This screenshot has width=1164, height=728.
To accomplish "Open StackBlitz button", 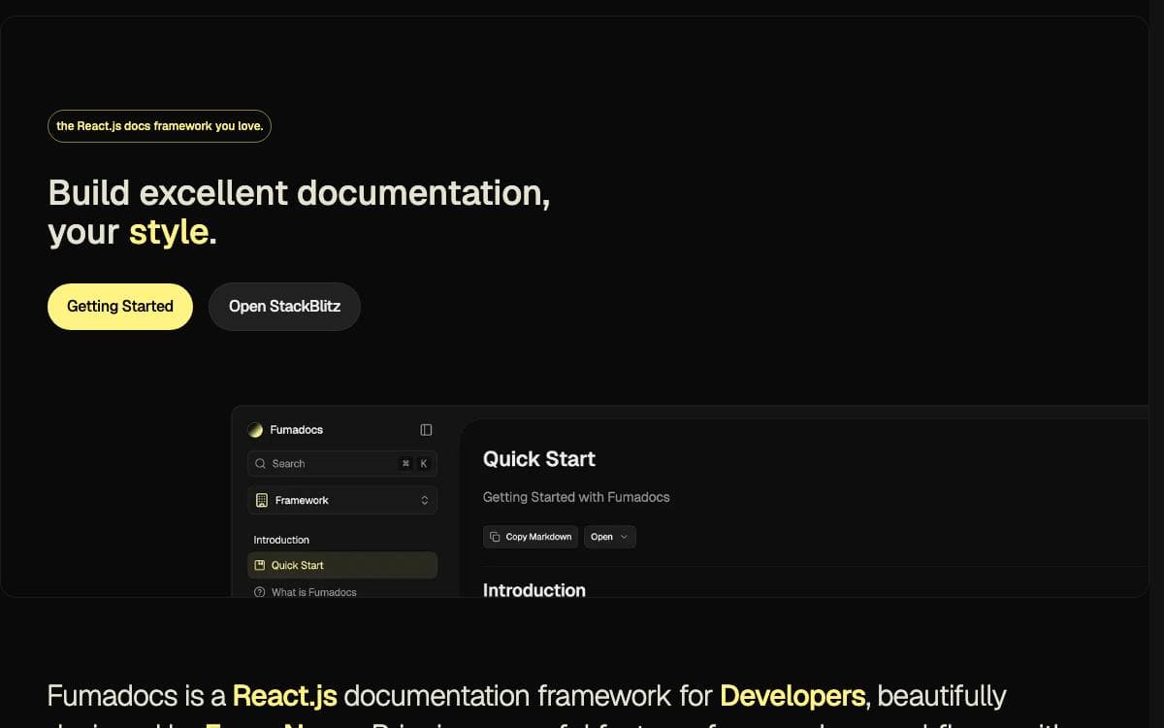I will (284, 307).
